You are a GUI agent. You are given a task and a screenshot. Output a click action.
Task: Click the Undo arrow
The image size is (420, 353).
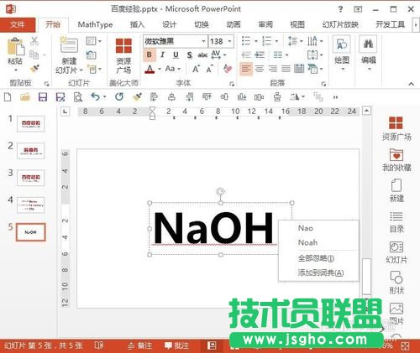click(x=96, y=96)
